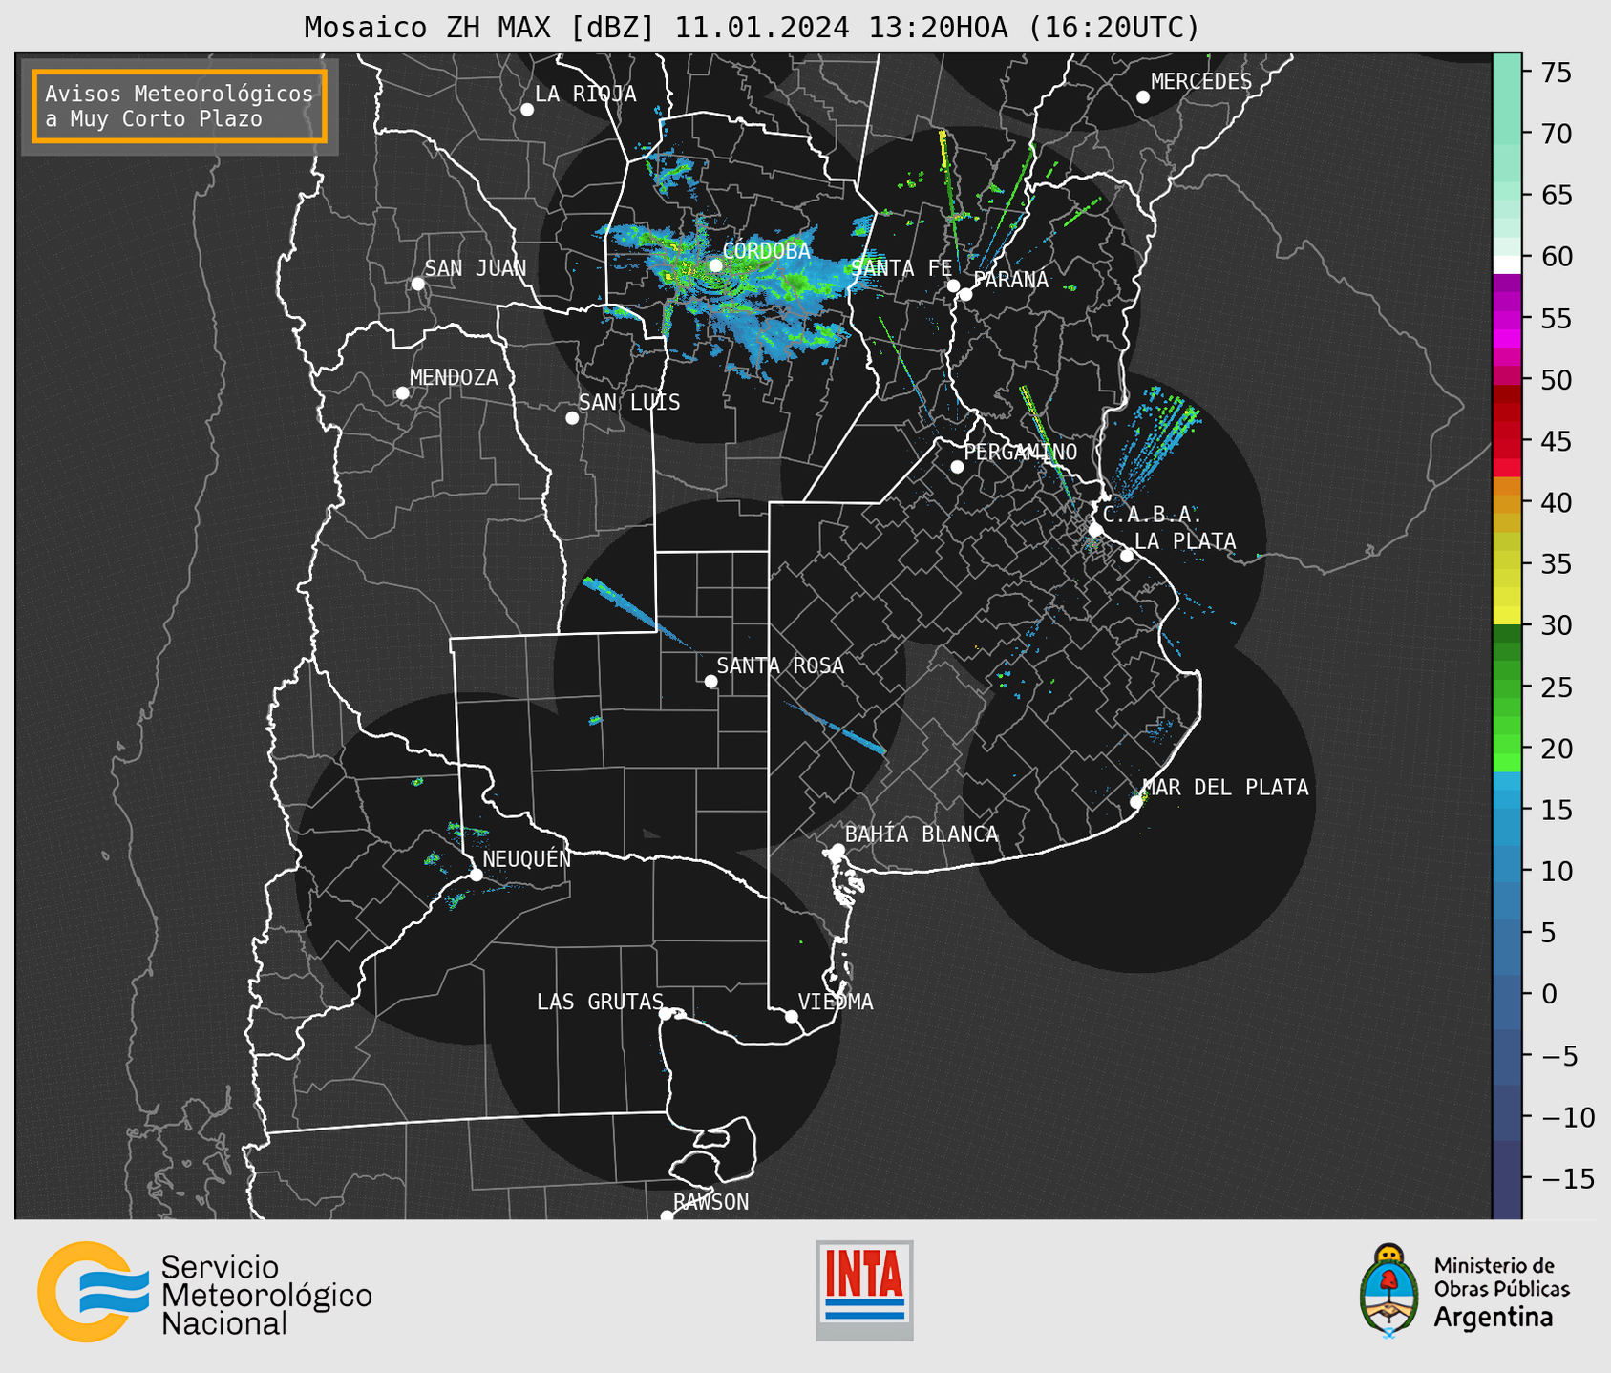Click the Córdoba city marker dot
Image resolution: width=1611 pixels, height=1373 pixels.
click(x=715, y=265)
